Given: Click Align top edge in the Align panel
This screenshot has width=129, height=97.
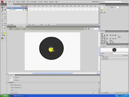Looking at the screenshot, I should pyautogui.click(x=111, y=35).
